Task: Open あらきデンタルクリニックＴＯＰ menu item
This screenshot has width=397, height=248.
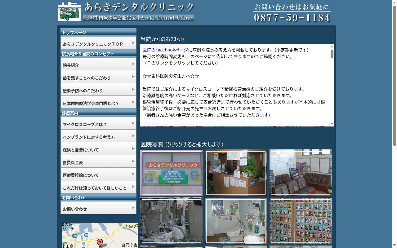Action: [x=98, y=43]
